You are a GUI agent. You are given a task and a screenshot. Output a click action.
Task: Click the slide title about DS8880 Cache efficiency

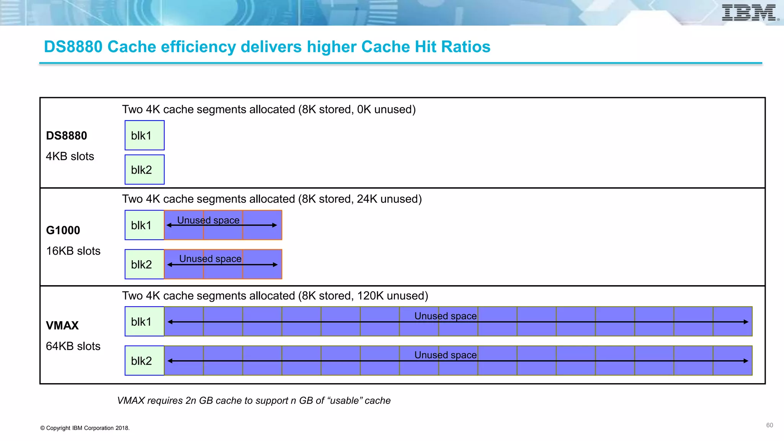click(267, 47)
